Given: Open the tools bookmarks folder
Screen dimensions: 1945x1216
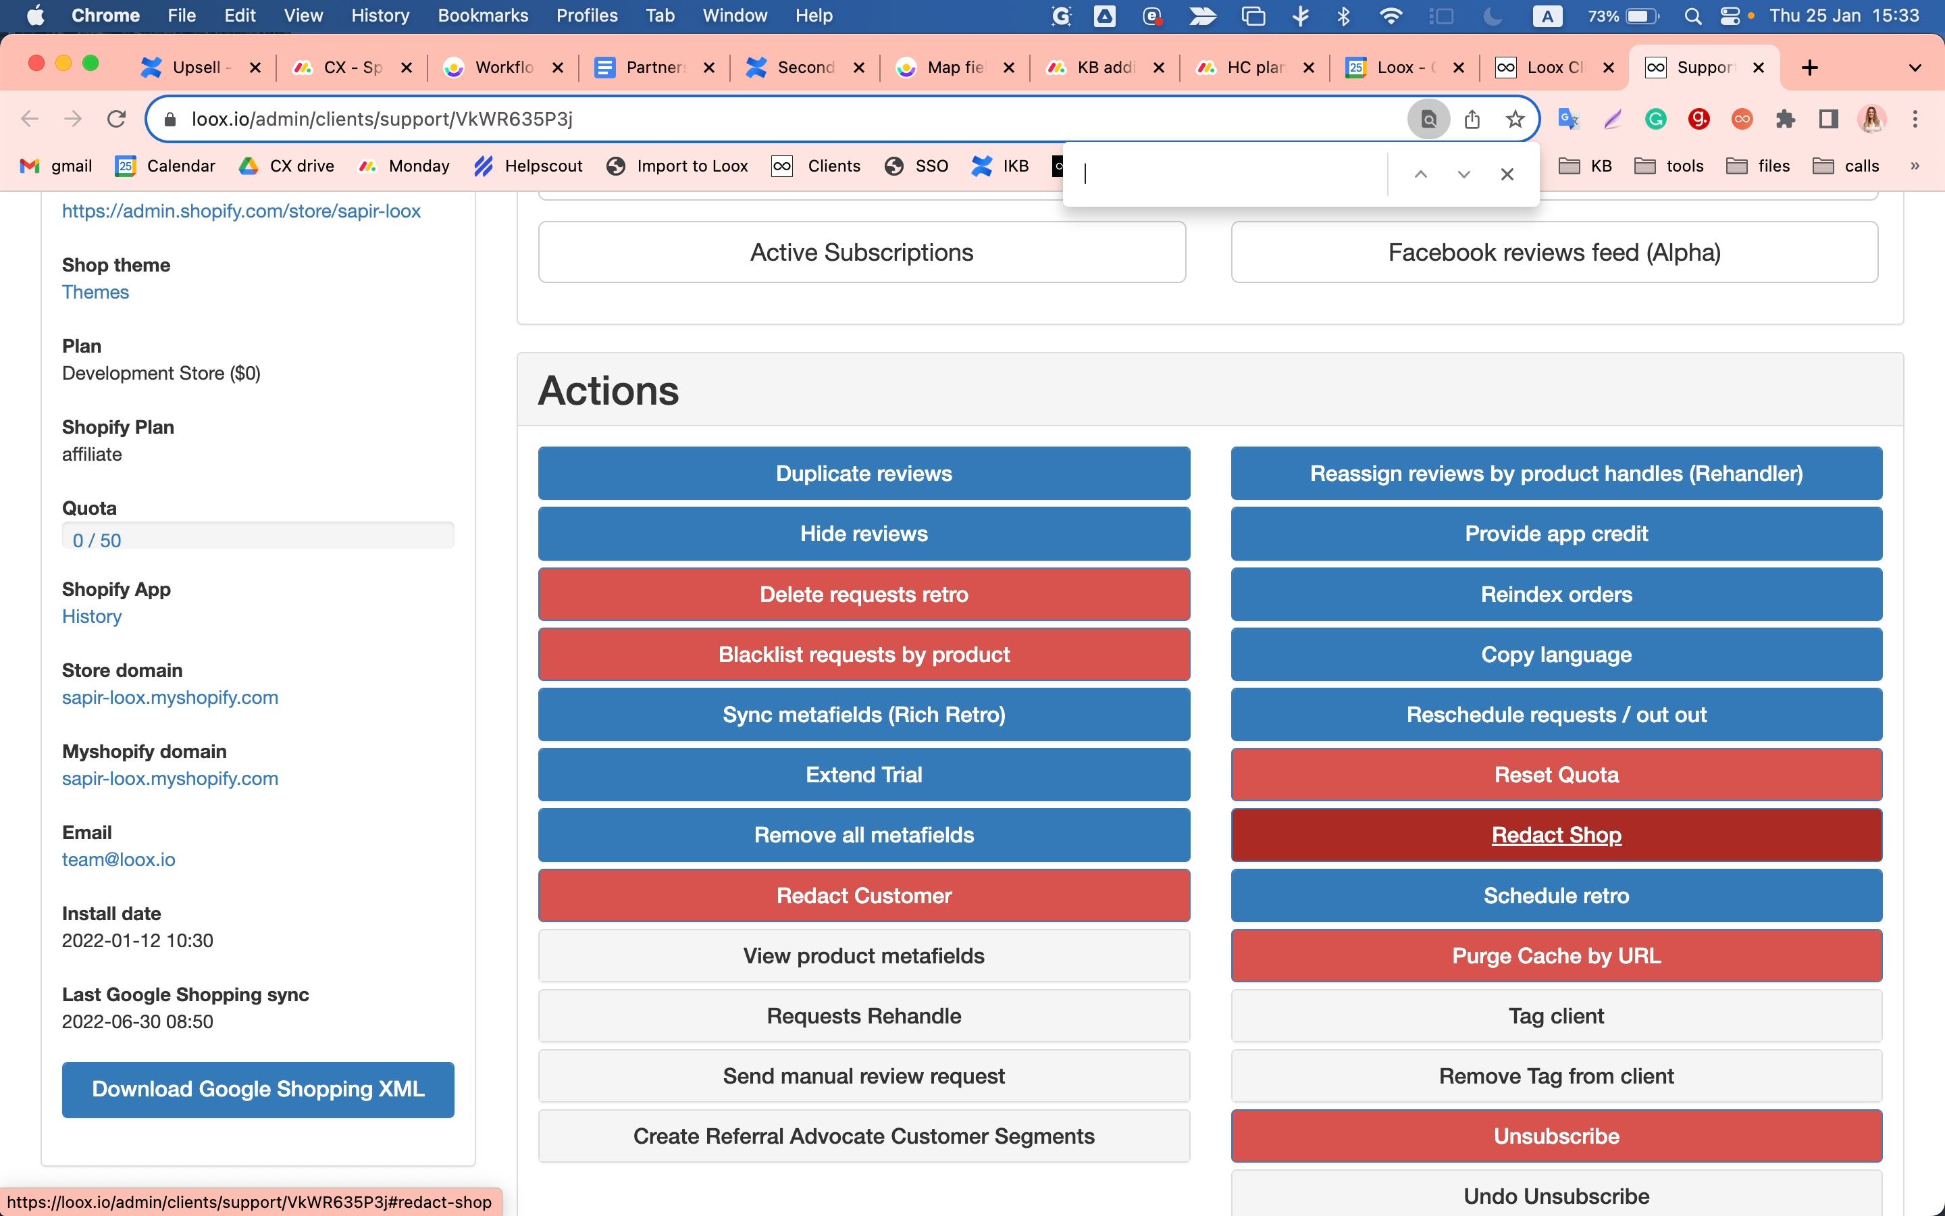Looking at the screenshot, I should pos(1669,166).
